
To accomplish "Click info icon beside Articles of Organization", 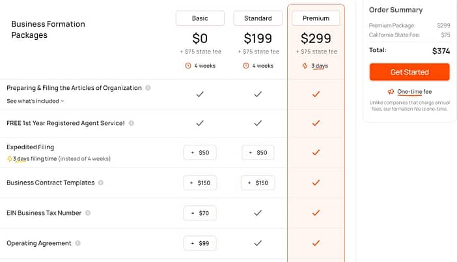I will 148,88.
